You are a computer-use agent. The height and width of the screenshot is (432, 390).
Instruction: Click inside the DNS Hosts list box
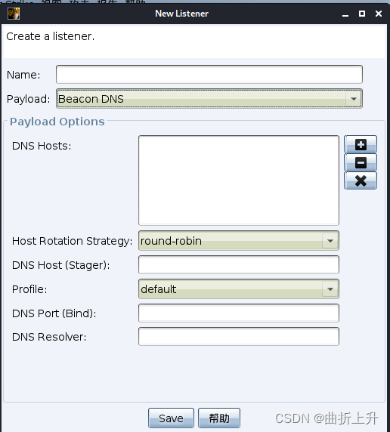point(239,181)
